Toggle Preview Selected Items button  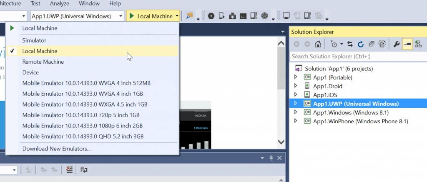pyautogui.click(x=407, y=44)
